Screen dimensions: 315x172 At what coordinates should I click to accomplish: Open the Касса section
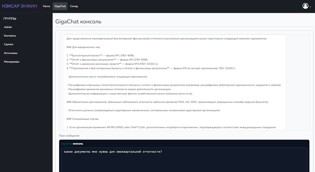46,6
